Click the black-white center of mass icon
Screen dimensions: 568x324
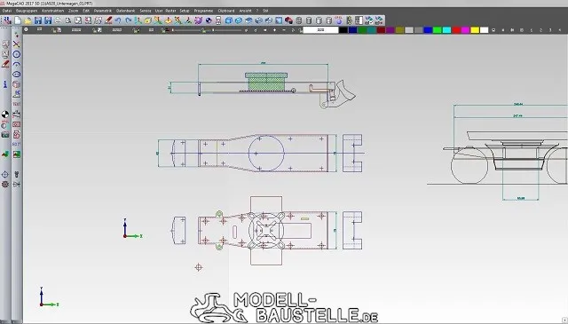point(5,115)
